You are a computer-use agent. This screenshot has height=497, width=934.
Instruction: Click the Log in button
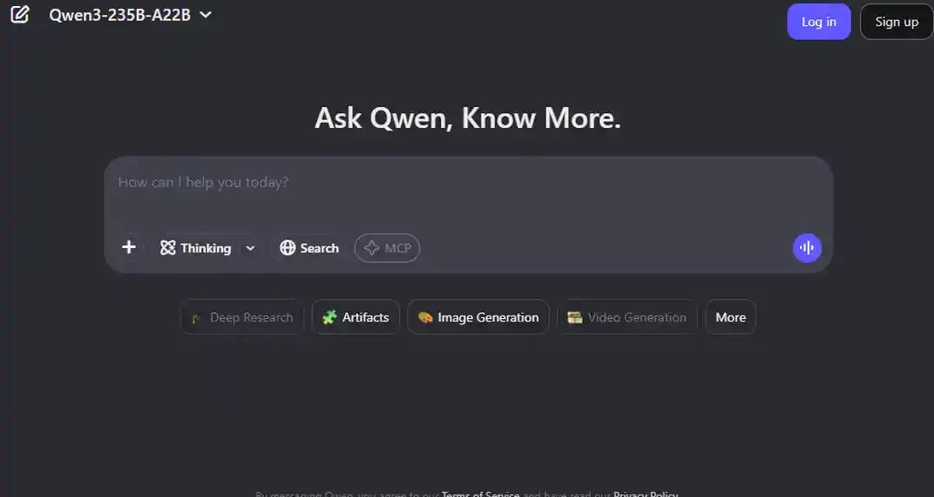click(818, 22)
